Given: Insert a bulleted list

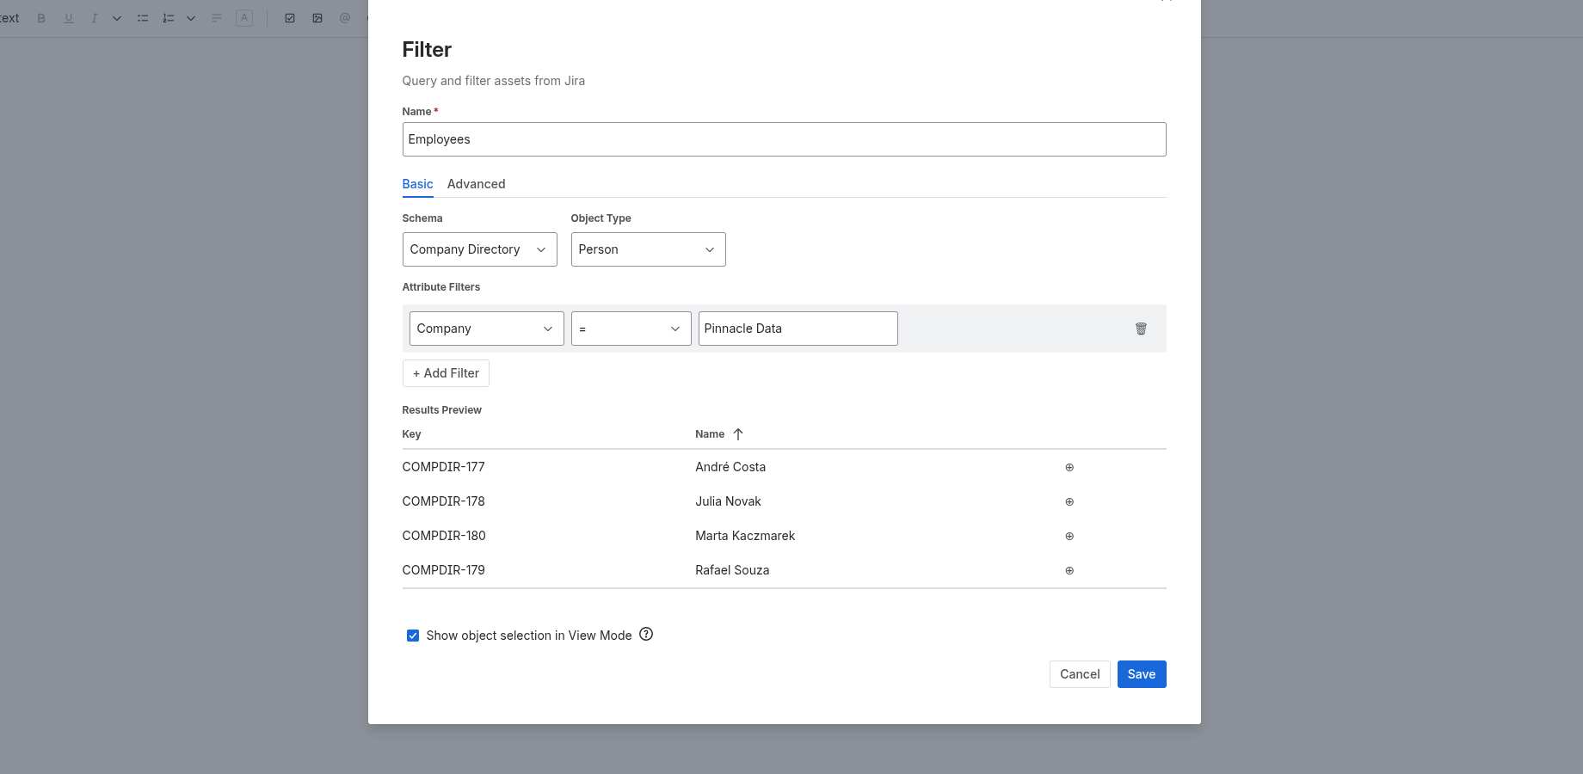Looking at the screenshot, I should coord(142,17).
